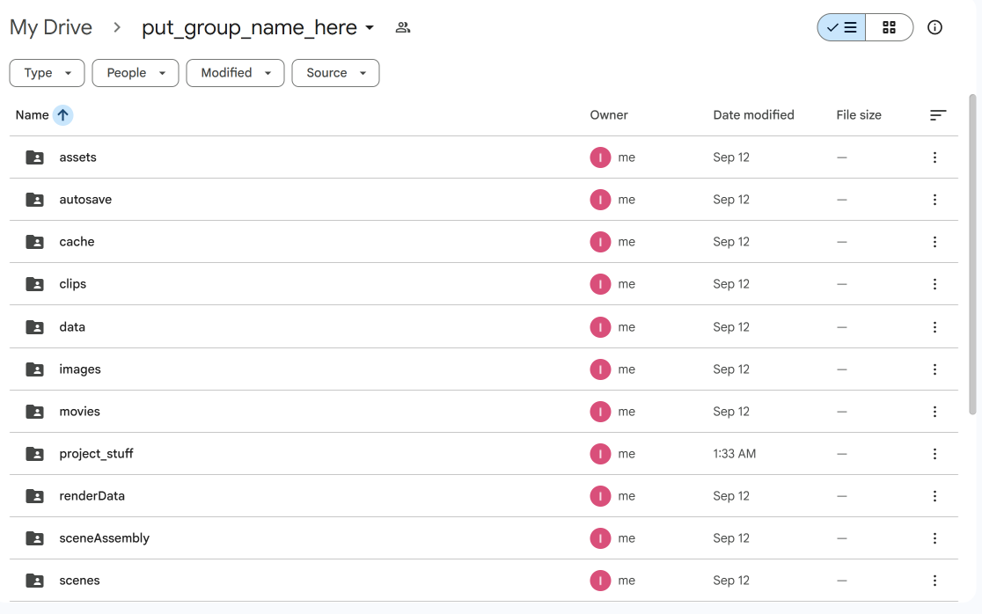The image size is (982, 614).
Task: Open the Type filter dropdown
Action: (47, 73)
